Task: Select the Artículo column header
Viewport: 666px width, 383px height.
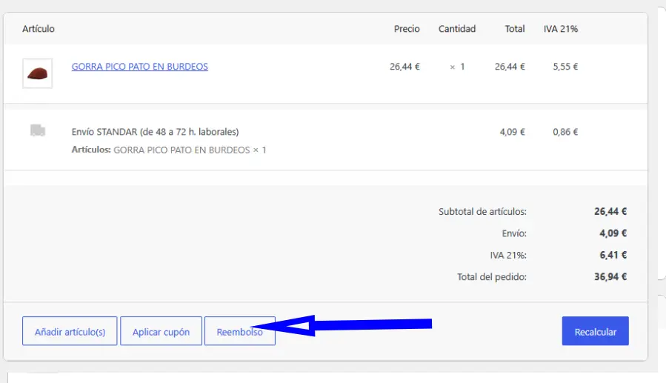Action: point(39,29)
